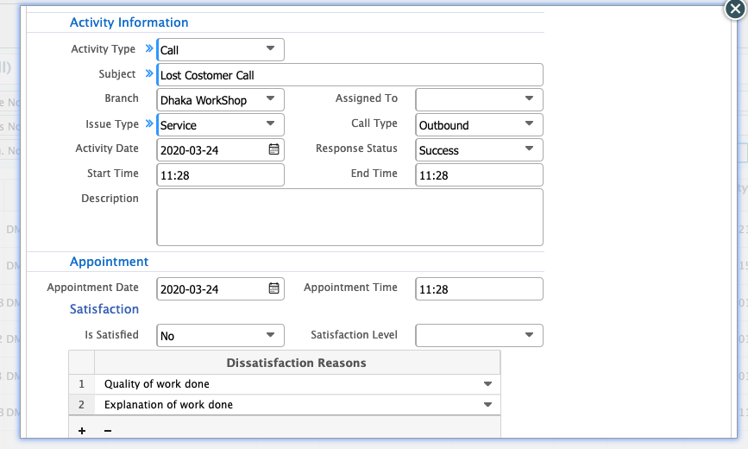This screenshot has width=748, height=449.
Task: Click the Dissatisfaction Reasons column header
Action: (297, 363)
